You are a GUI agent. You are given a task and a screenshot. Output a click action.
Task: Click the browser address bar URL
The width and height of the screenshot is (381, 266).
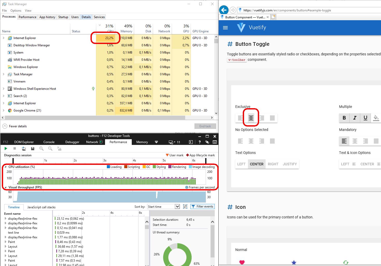tap(285, 10)
